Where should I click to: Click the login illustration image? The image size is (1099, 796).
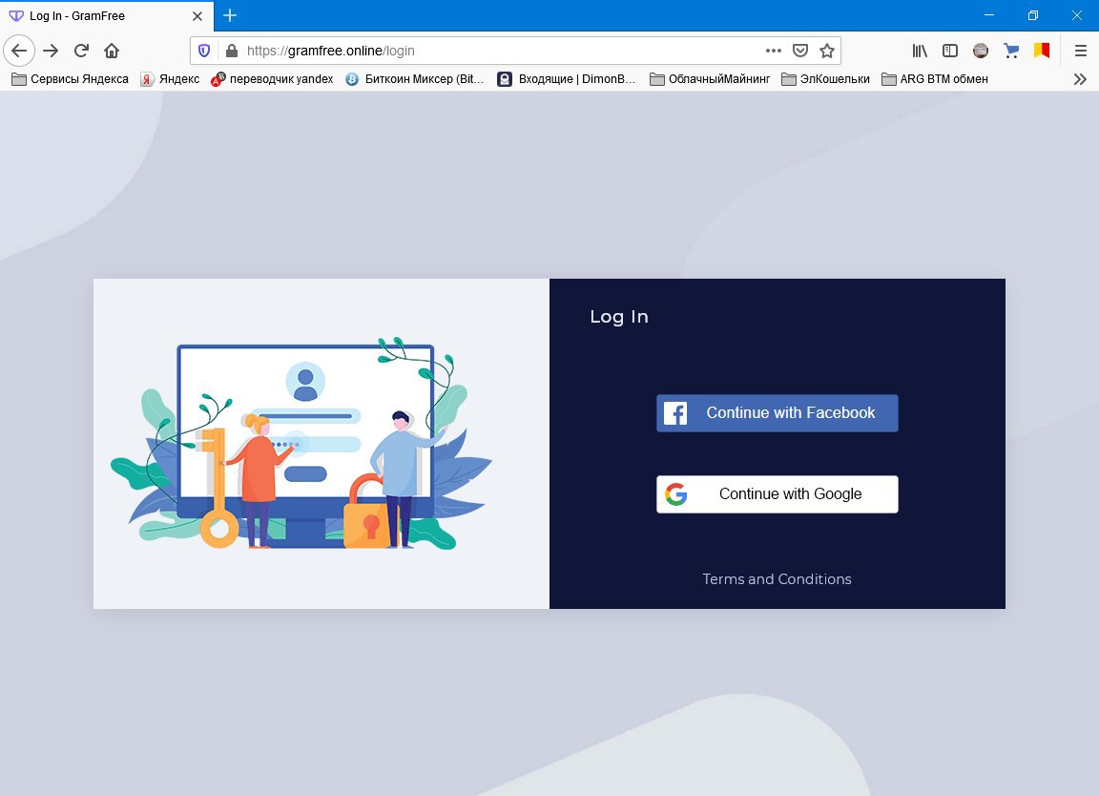pyautogui.click(x=301, y=443)
